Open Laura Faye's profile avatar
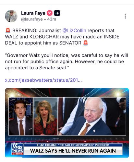134x162 pixels. tap(11, 16)
